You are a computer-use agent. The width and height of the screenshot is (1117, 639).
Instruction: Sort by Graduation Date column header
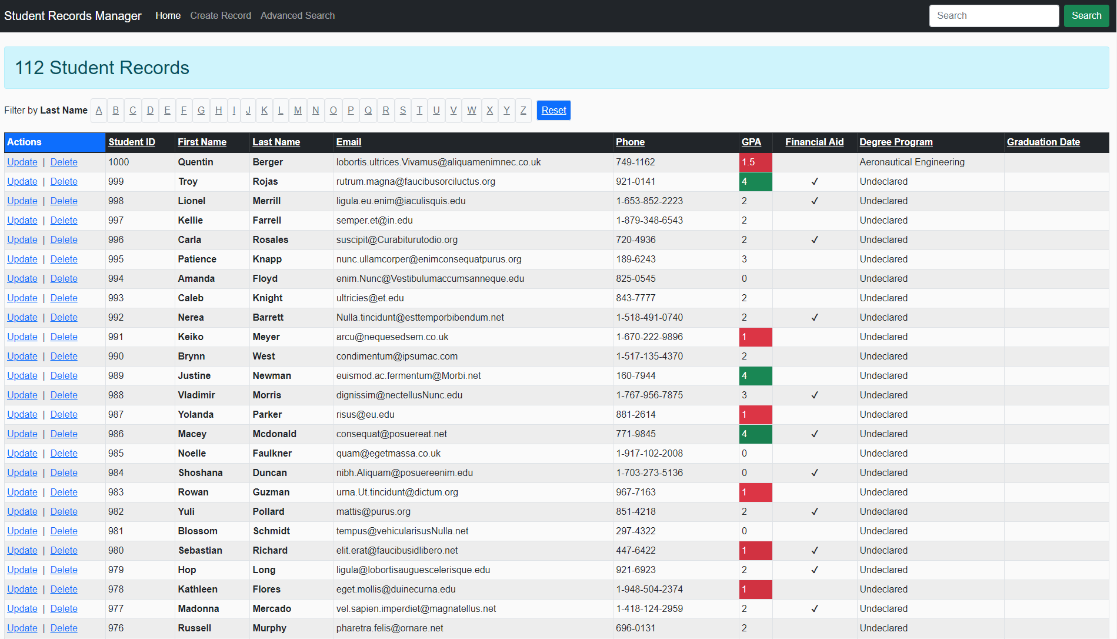click(x=1043, y=142)
